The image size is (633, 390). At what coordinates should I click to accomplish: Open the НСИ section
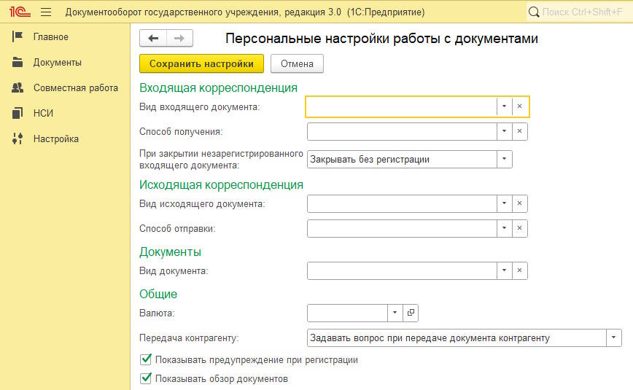(43, 113)
